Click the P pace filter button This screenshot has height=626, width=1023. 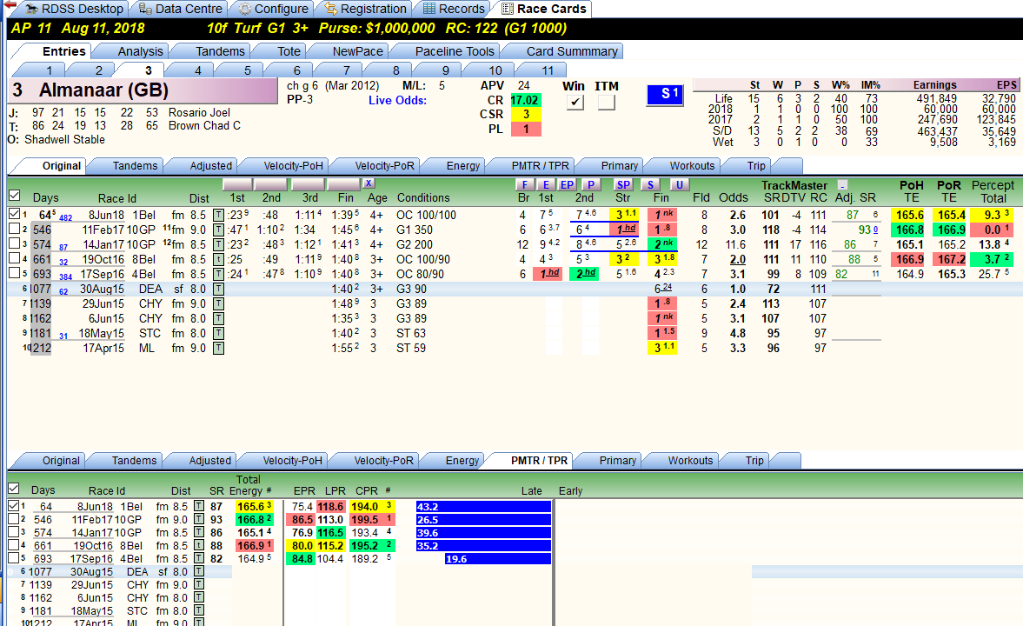[x=590, y=184]
